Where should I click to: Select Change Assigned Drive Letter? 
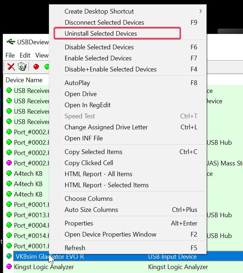(106, 127)
